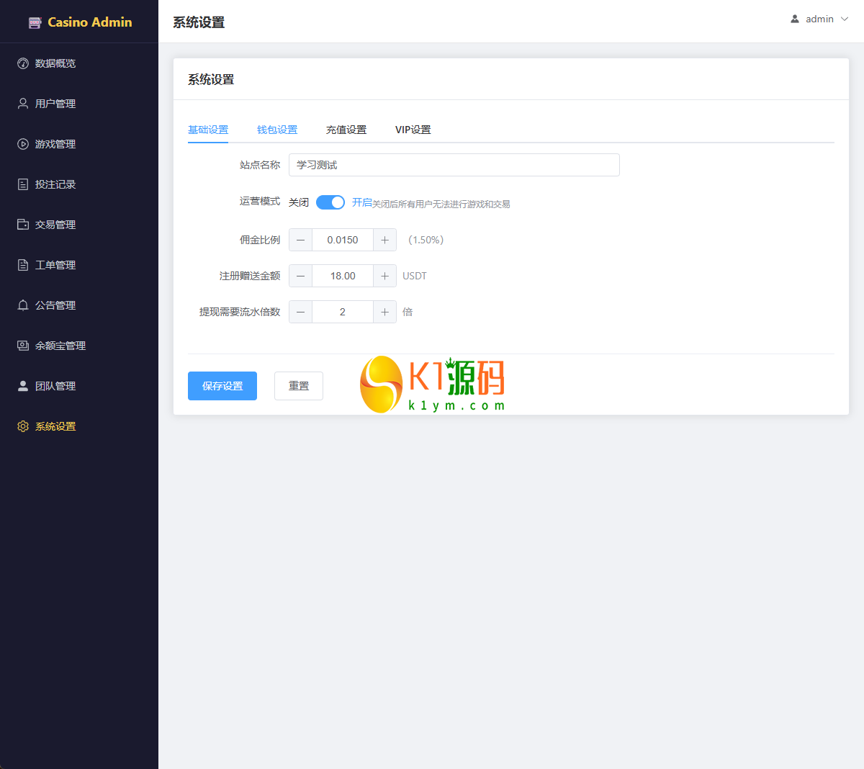Viewport: 864px width, 769px height.
Task: Switch to the VIP设置 tab
Action: coord(413,130)
